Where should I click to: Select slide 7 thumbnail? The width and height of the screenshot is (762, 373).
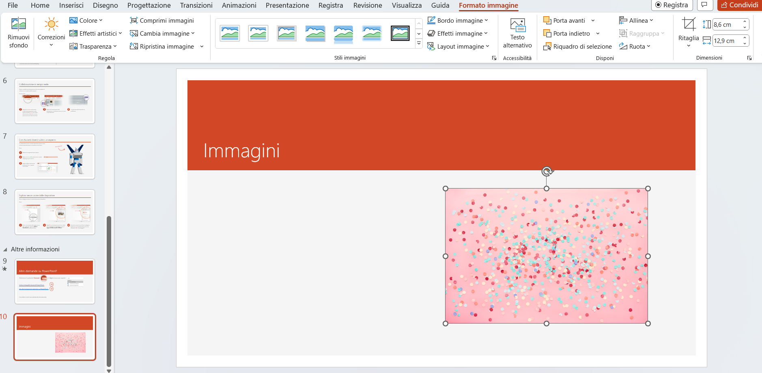(54, 156)
